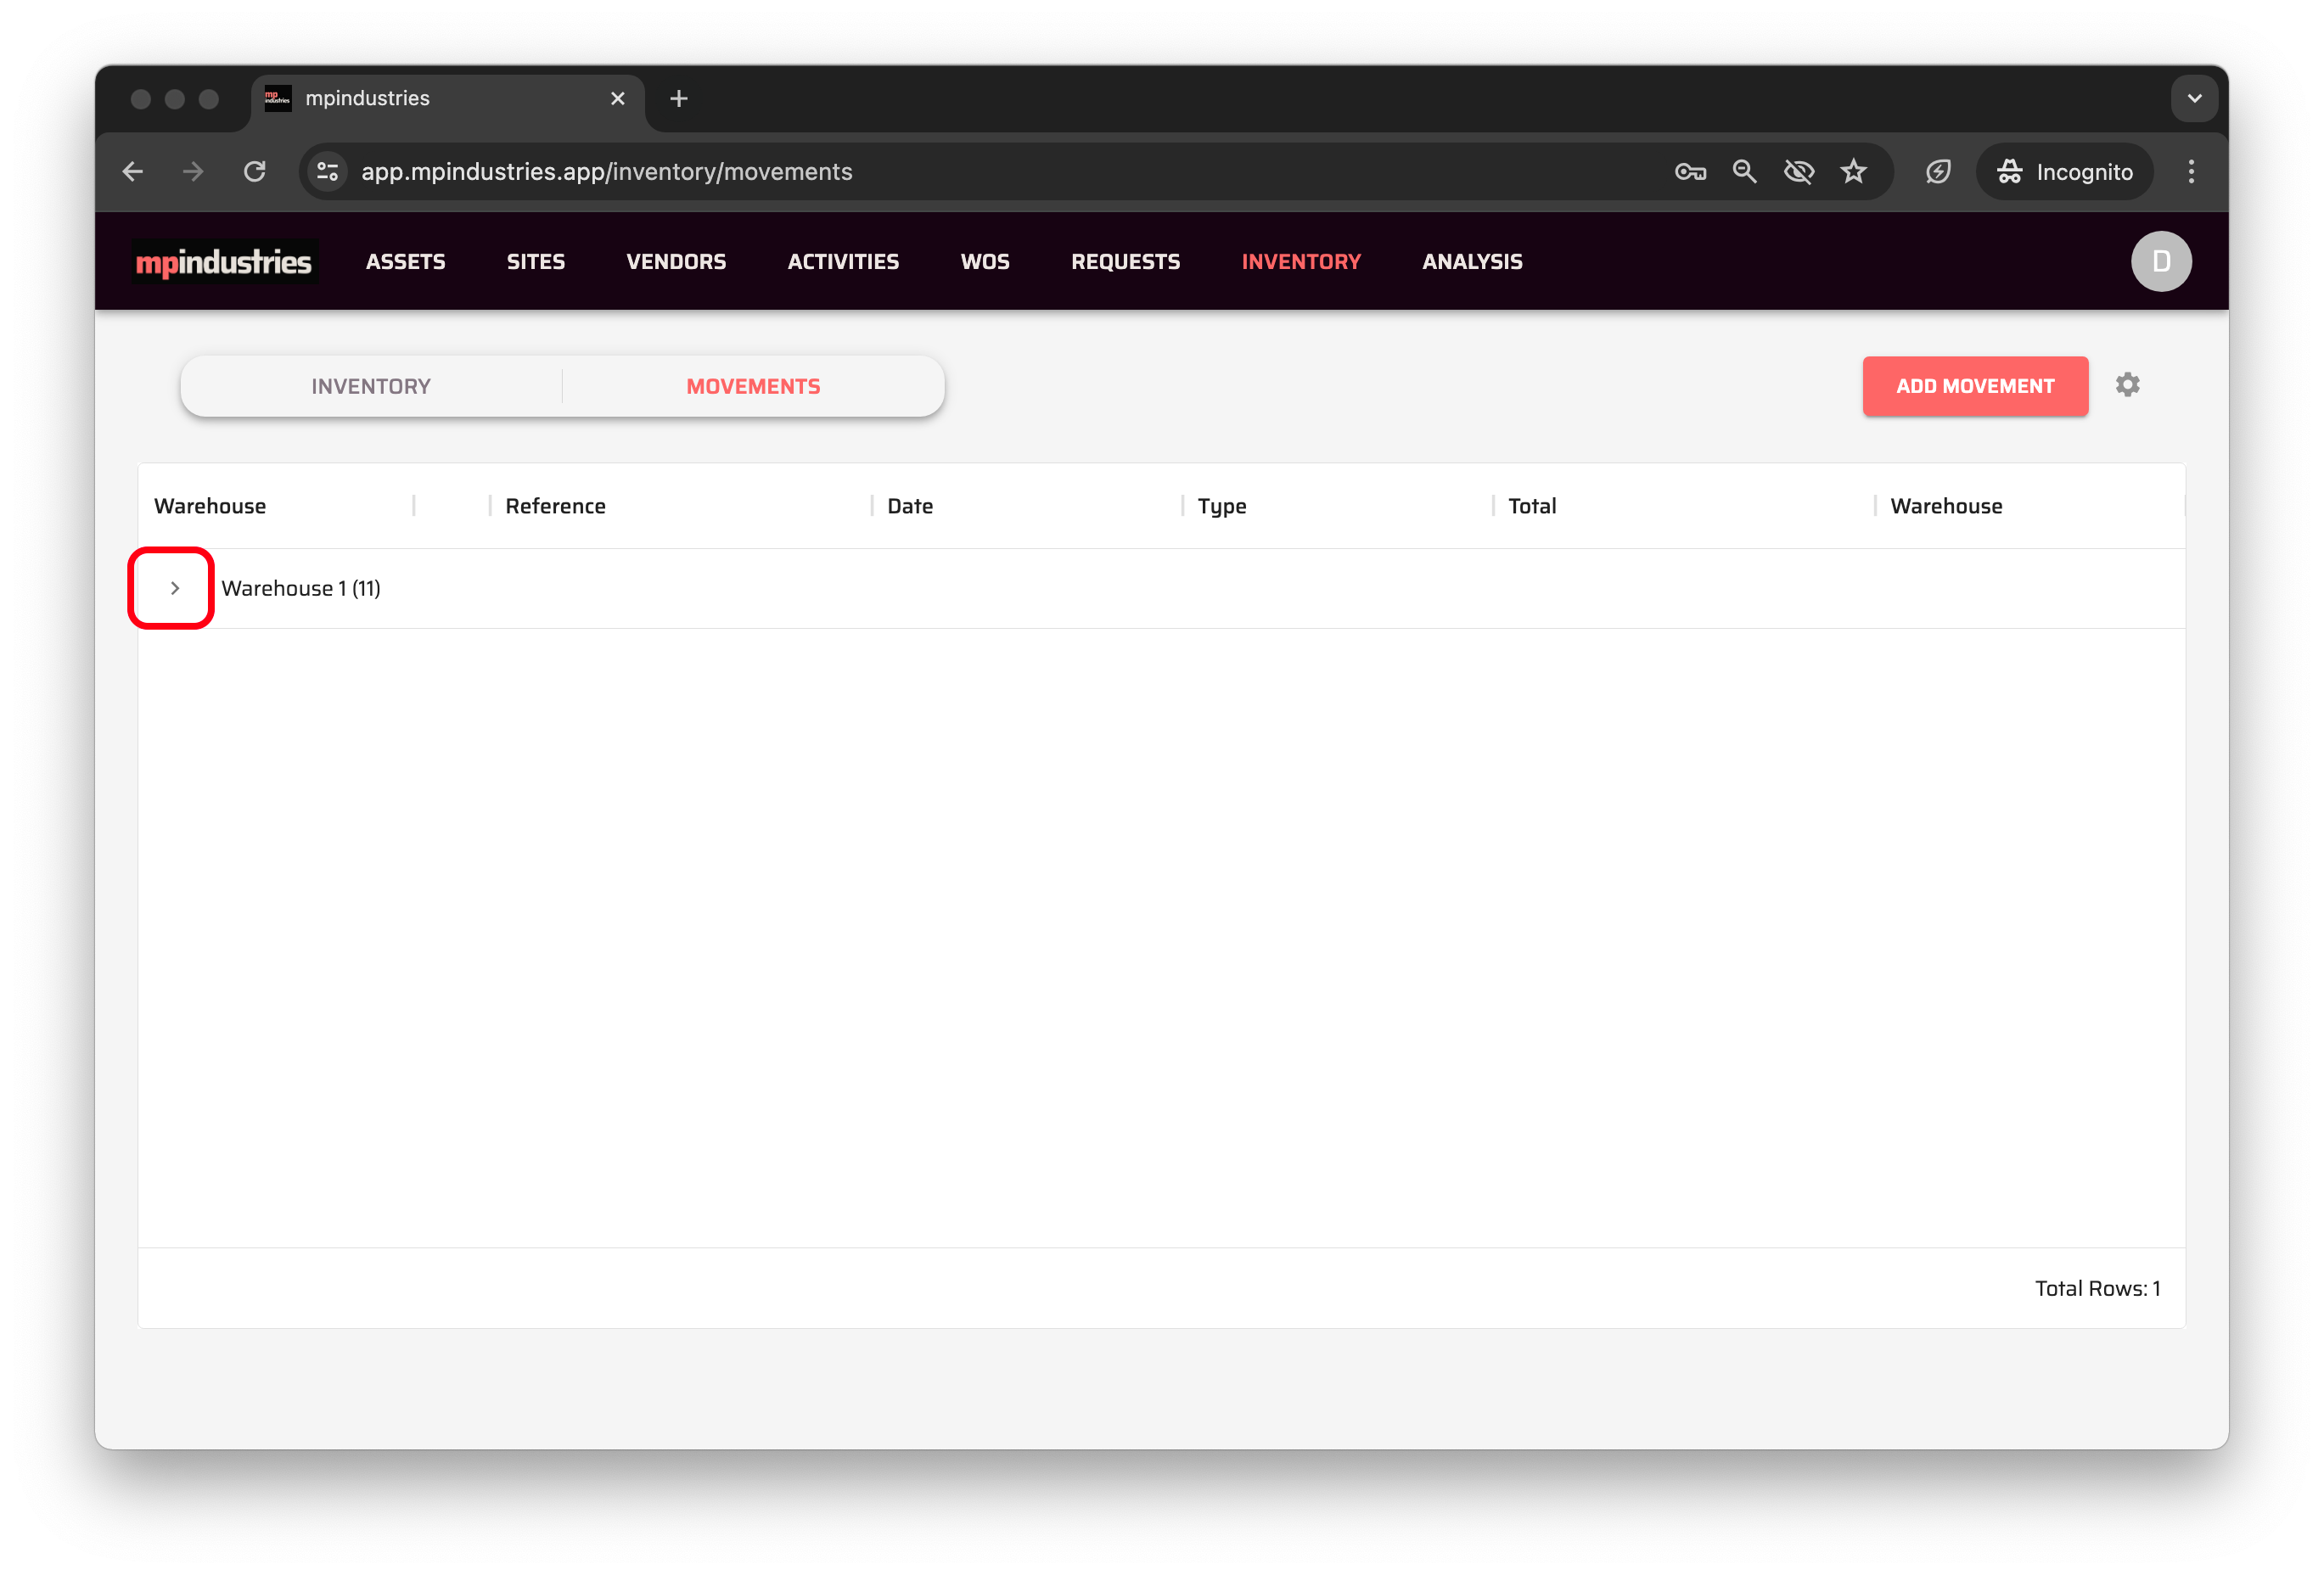Bookmark page with star icon
The width and height of the screenshot is (2324, 1575).
[1853, 172]
